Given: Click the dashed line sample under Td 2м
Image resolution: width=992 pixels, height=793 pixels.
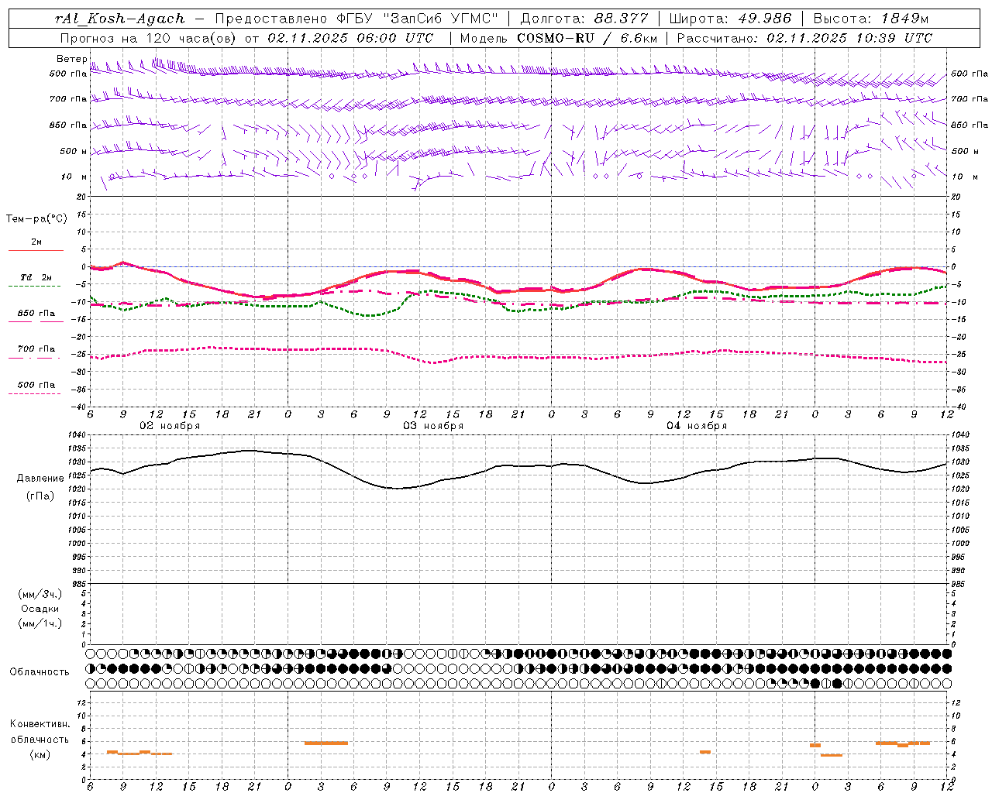Looking at the screenshot, I should tap(35, 287).
